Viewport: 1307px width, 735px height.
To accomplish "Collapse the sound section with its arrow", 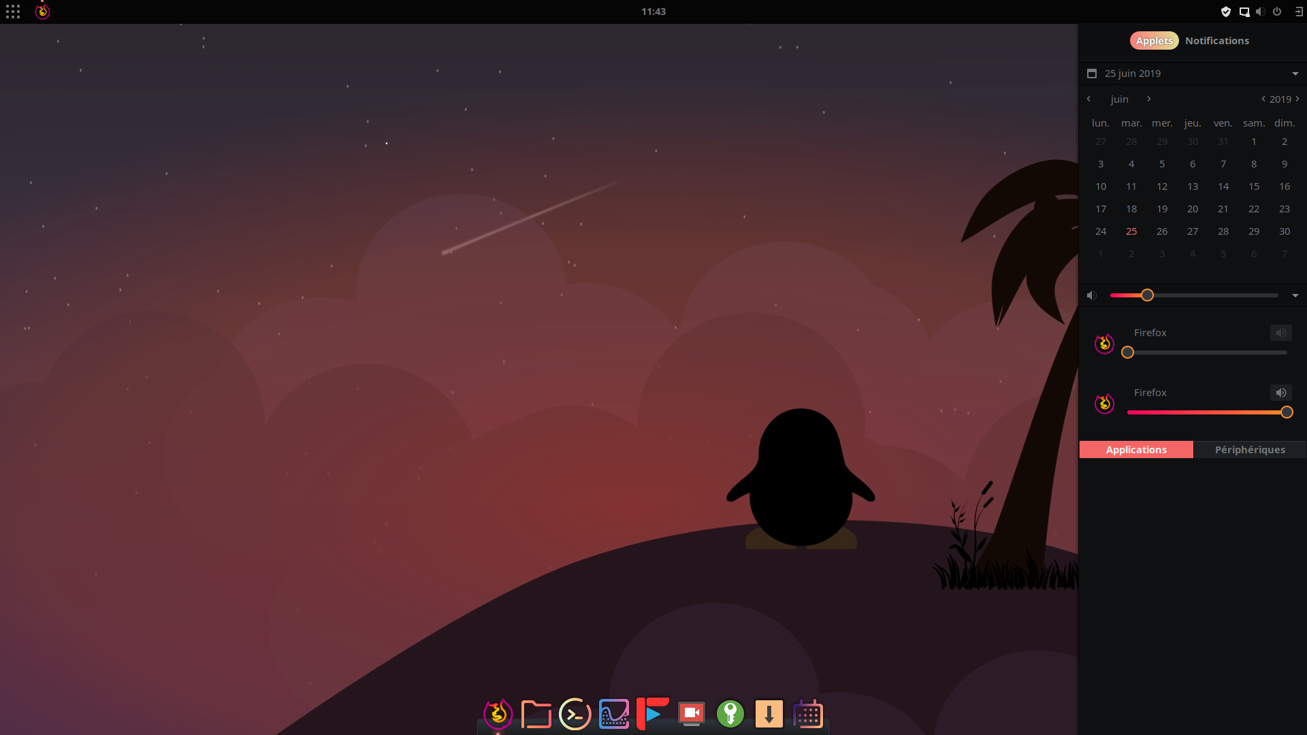I will (x=1295, y=295).
